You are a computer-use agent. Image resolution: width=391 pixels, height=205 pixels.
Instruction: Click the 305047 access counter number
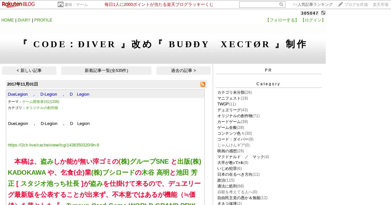coord(310,13)
